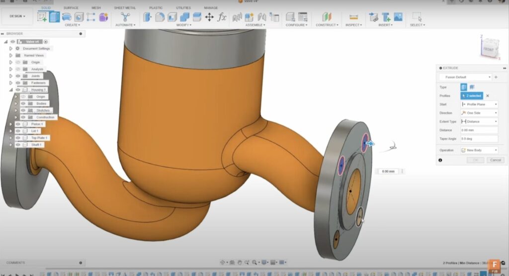Clear the 2 selected profiles with X
The image size is (509, 276).
[x=488, y=96]
